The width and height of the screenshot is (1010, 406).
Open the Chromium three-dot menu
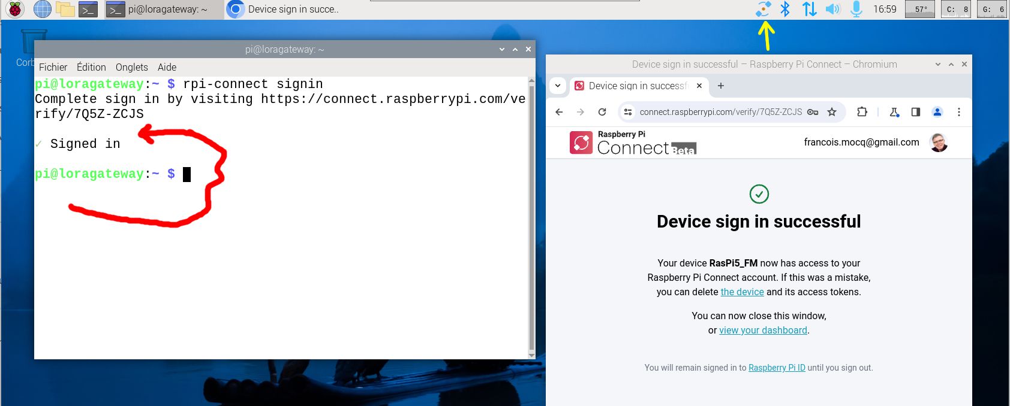[959, 112]
